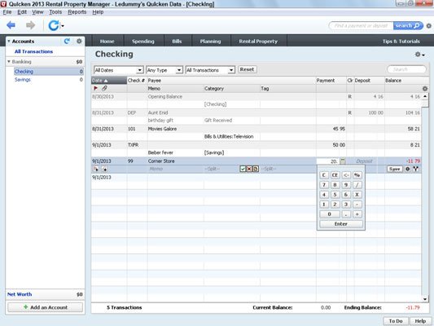
Task: Click the gear icon beside the search box
Action: tap(428, 26)
